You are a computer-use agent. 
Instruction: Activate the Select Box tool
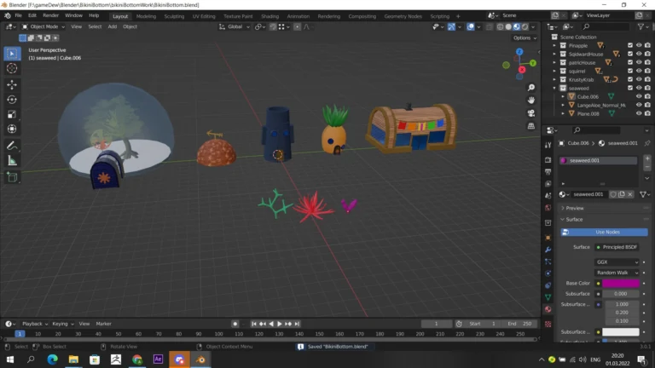(12, 54)
